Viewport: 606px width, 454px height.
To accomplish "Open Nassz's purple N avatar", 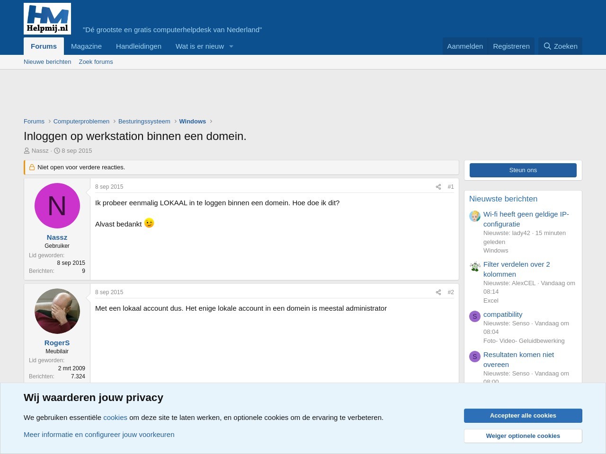I will coord(57,206).
